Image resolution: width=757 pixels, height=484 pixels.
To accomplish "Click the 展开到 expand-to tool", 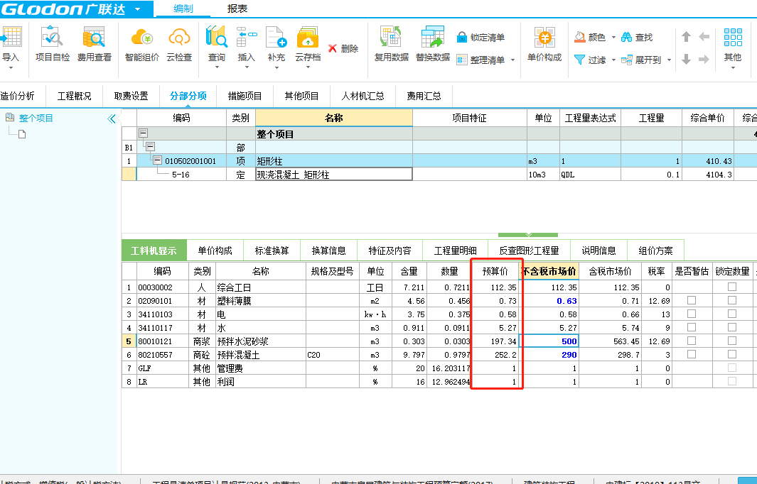I will [x=642, y=60].
